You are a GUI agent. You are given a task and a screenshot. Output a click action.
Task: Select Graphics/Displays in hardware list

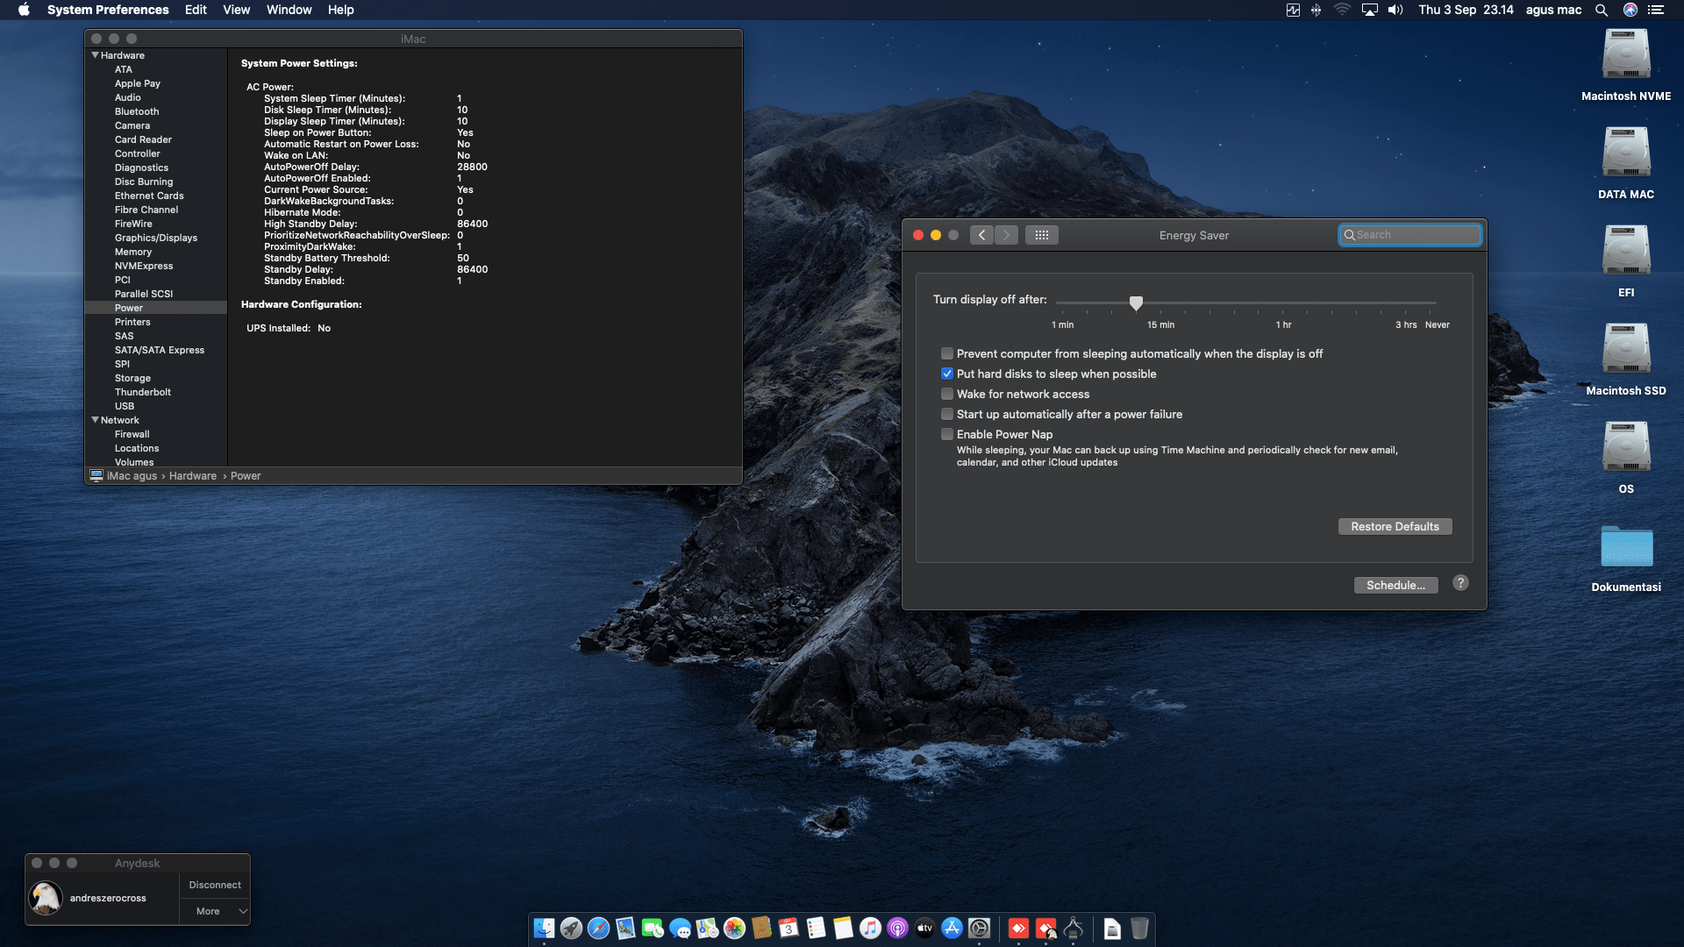pos(156,238)
